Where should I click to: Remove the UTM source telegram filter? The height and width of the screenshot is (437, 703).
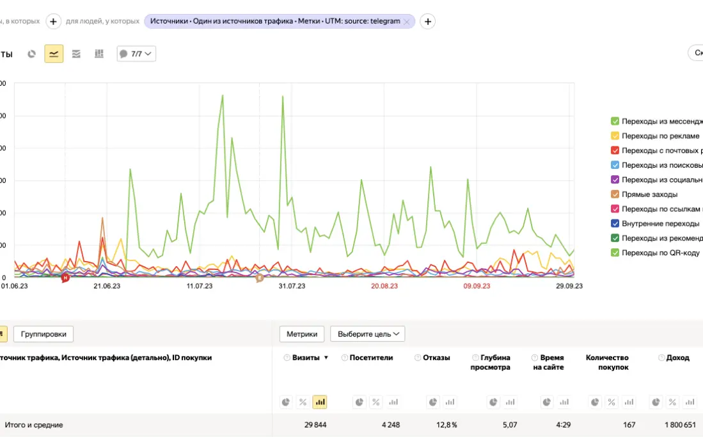pyautogui.click(x=406, y=22)
